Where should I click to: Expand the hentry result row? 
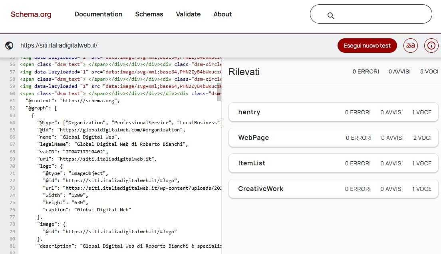pyautogui.click(x=334, y=112)
